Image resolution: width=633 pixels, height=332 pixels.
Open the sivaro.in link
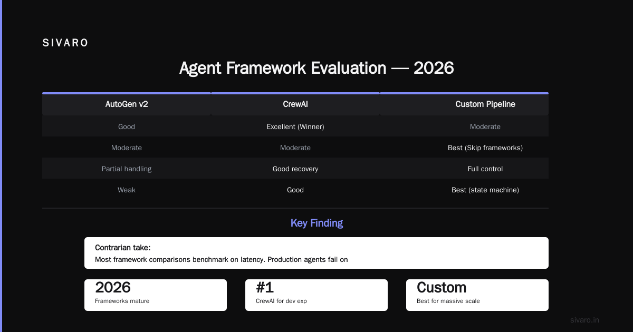click(585, 320)
